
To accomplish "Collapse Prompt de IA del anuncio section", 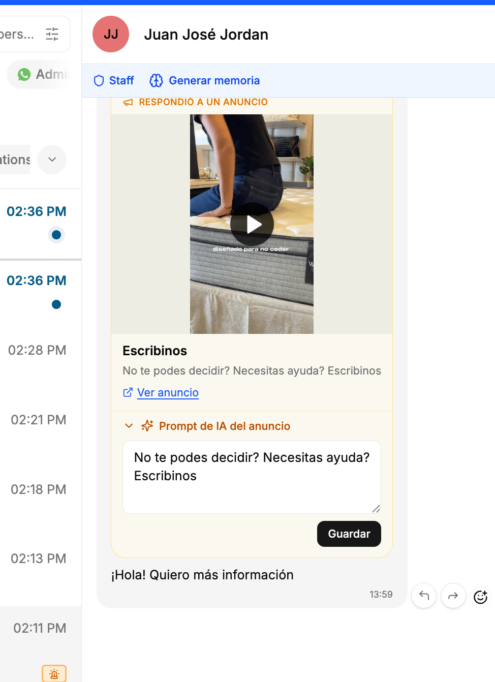I will [129, 426].
